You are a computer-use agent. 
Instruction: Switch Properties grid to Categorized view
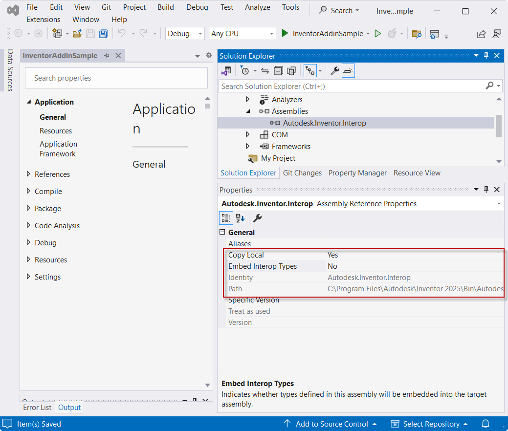coord(226,218)
